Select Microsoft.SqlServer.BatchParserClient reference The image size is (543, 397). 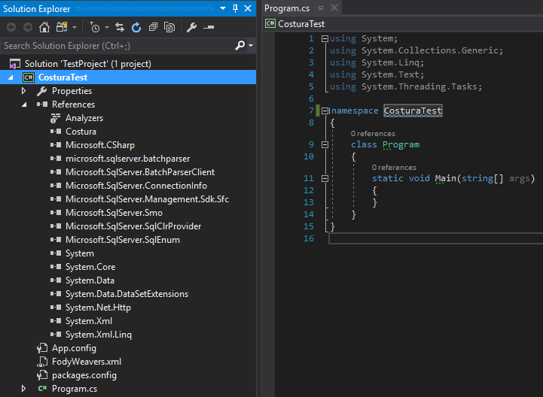[140, 172]
